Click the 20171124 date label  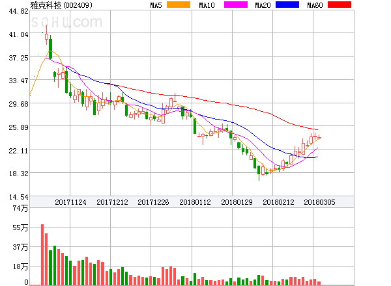click(x=70, y=202)
